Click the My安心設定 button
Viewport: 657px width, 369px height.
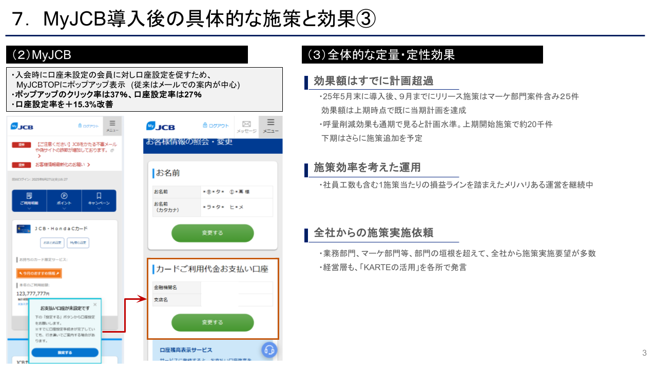[78, 243]
